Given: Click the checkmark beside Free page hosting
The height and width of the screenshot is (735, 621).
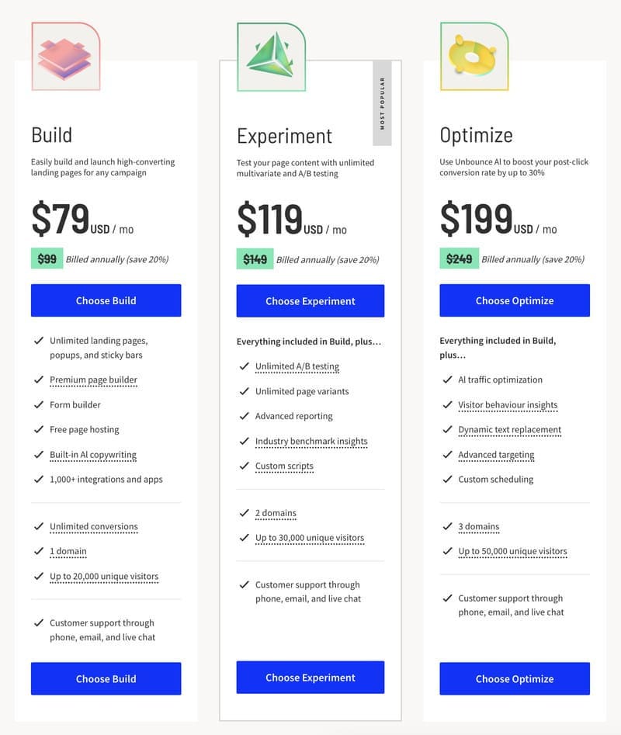Looking at the screenshot, I should tap(39, 429).
